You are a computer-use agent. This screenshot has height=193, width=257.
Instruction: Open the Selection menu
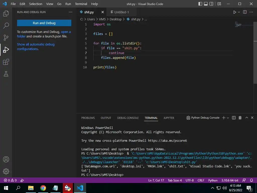[x=36, y=4]
